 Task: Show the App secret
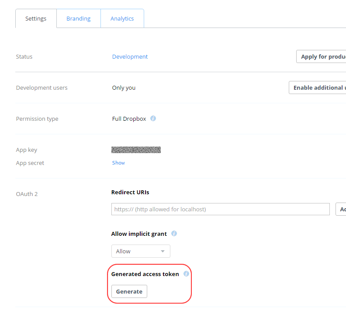(x=118, y=163)
